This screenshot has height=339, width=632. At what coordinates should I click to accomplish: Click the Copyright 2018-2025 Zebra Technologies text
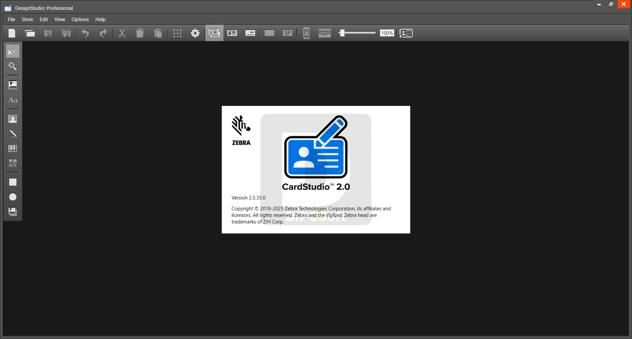pyautogui.click(x=311, y=215)
